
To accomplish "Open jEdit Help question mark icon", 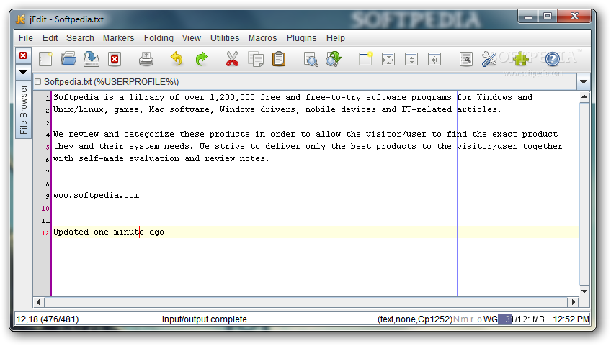I will pyautogui.click(x=552, y=59).
